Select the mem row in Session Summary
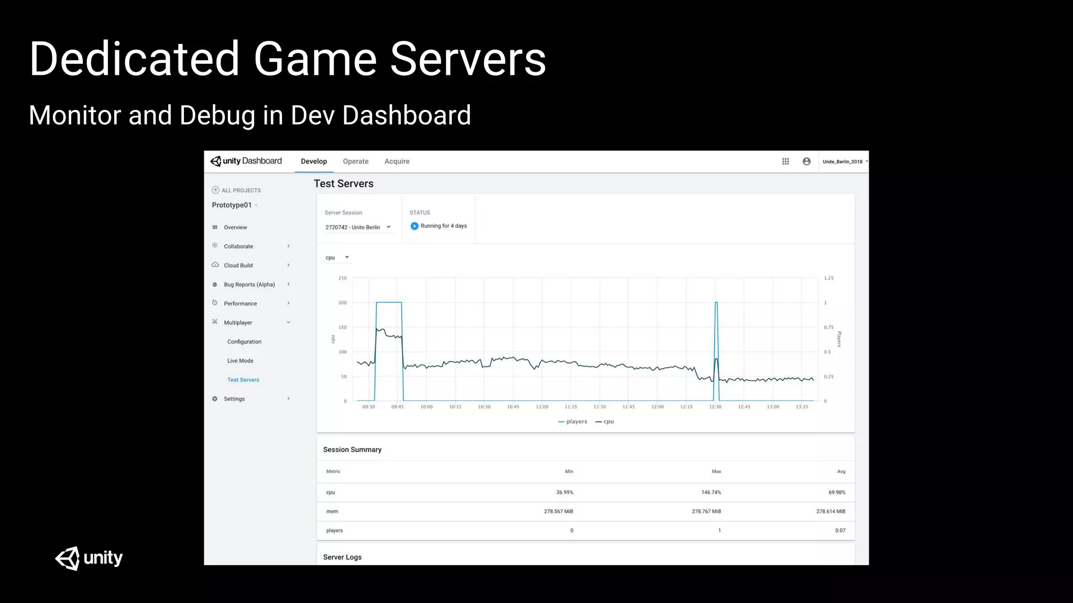 pyautogui.click(x=586, y=511)
